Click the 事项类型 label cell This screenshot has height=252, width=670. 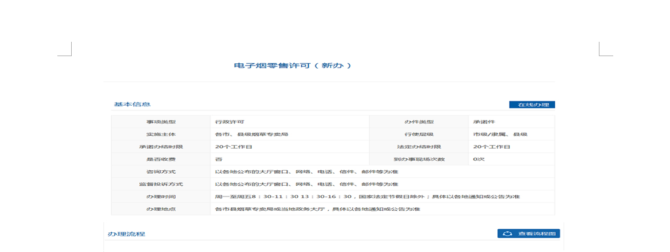tap(161, 122)
